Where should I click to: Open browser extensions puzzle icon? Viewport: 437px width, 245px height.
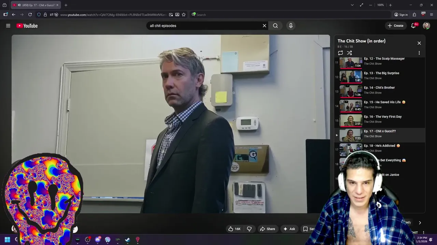tap(414, 15)
